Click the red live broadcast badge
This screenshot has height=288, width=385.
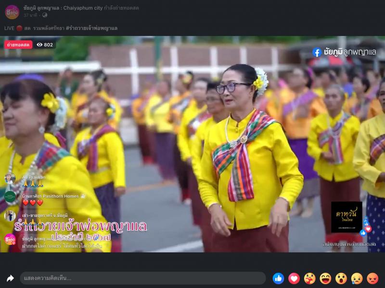point(18,45)
